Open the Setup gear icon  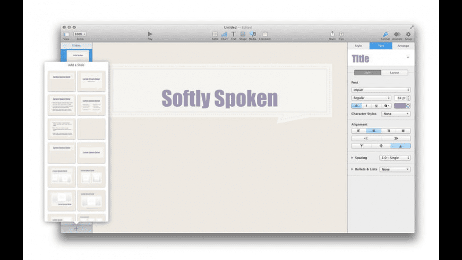[x=408, y=34]
